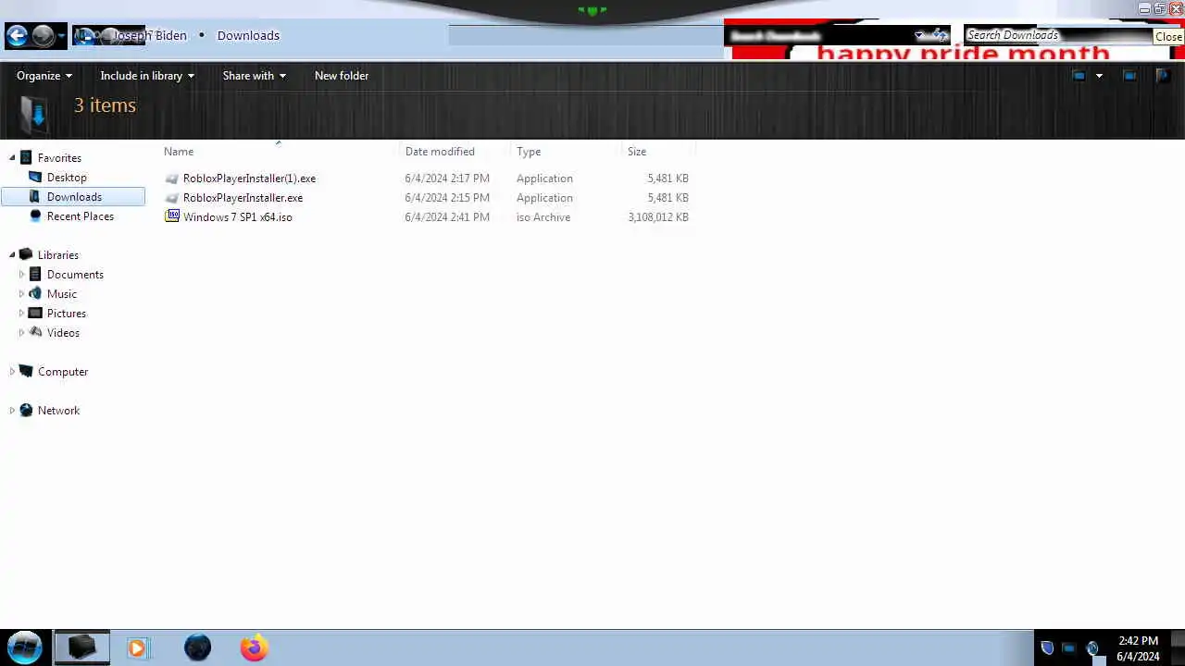This screenshot has width=1185, height=666.
Task: Open the Windows Start button
Action: click(25, 647)
